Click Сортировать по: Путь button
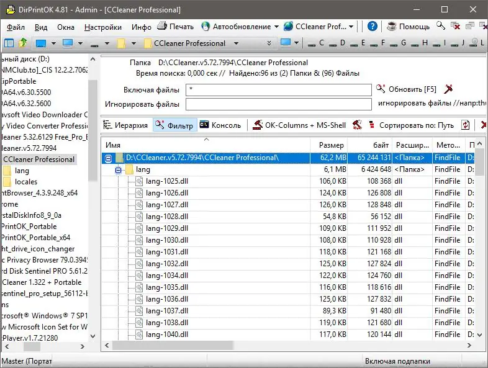488x368 pixels. click(411, 125)
